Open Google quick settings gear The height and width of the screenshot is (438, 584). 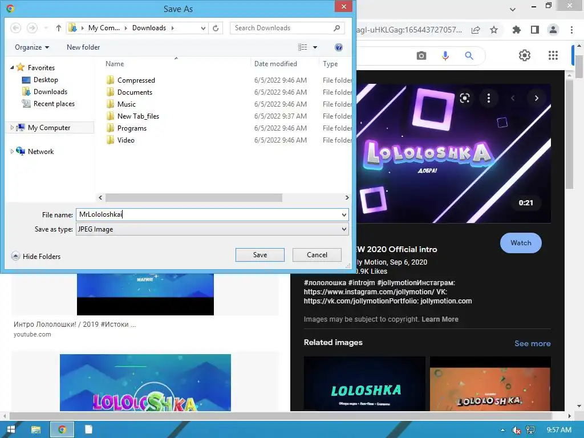click(525, 55)
